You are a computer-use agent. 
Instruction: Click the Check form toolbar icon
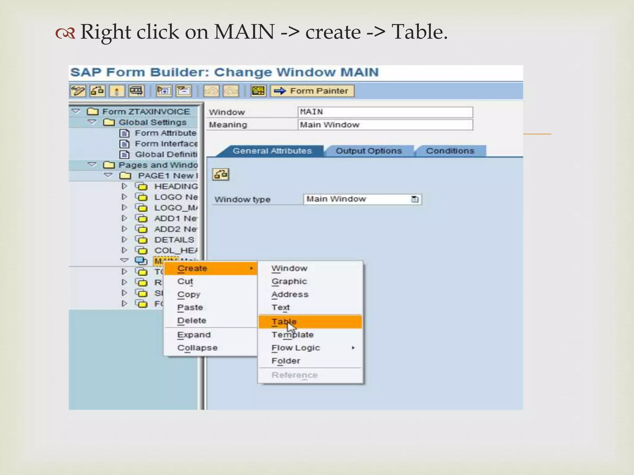(x=97, y=91)
